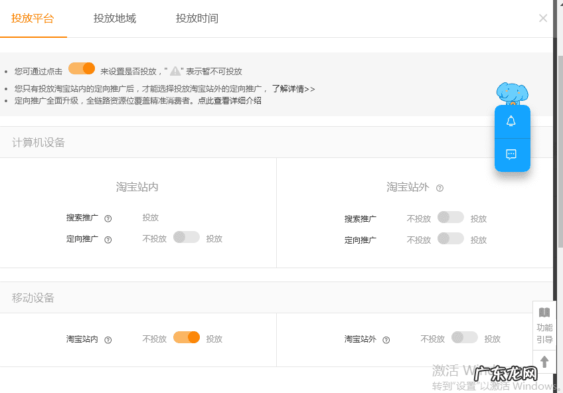The image size is (563, 393).
Task: Enable the 定向推广 switch under computer 淘宝站内
Action: pyautogui.click(x=187, y=237)
